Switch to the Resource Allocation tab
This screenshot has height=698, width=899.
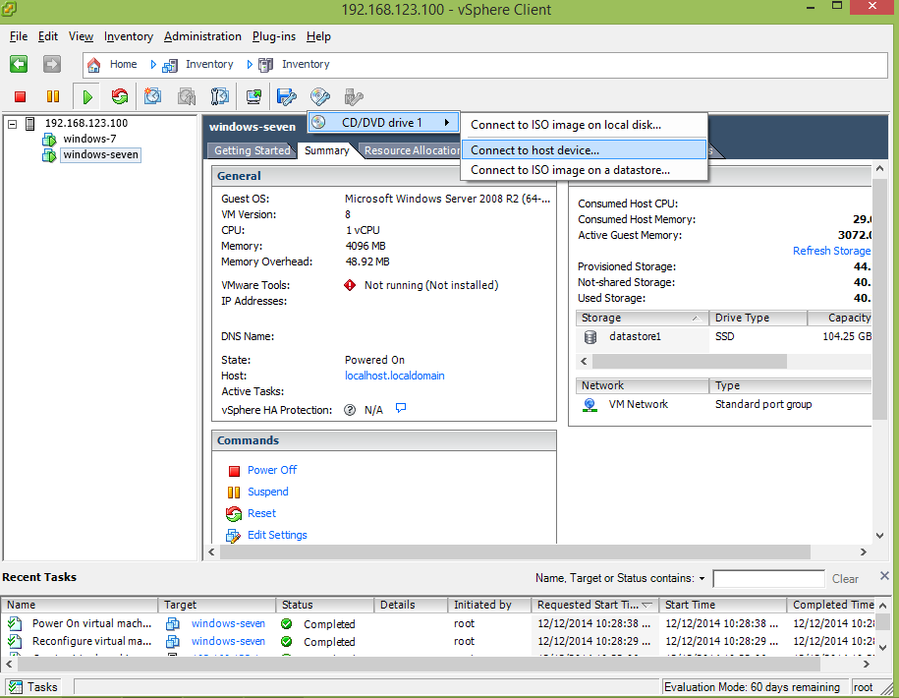click(x=411, y=150)
